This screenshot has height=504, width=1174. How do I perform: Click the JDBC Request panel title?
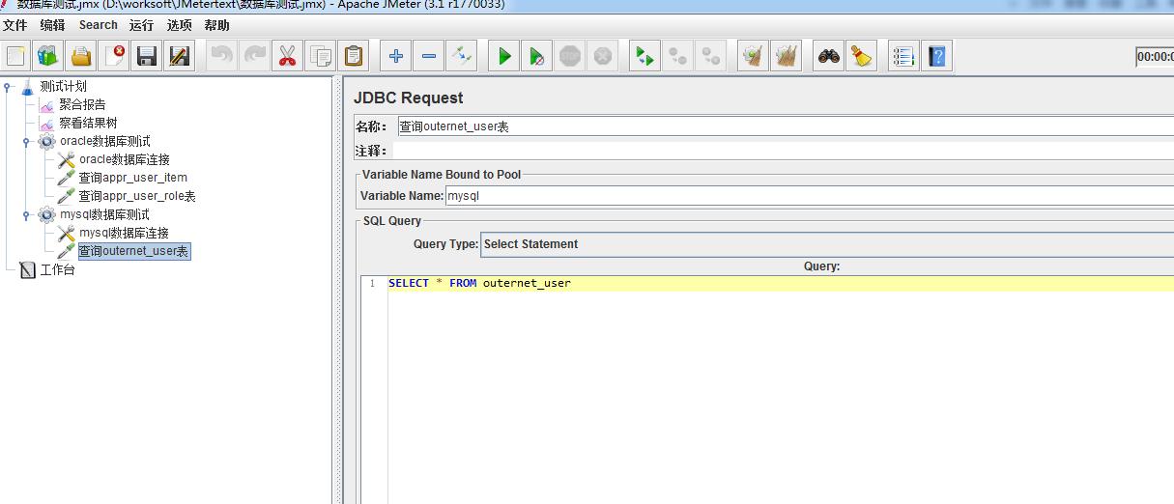[408, 98]
